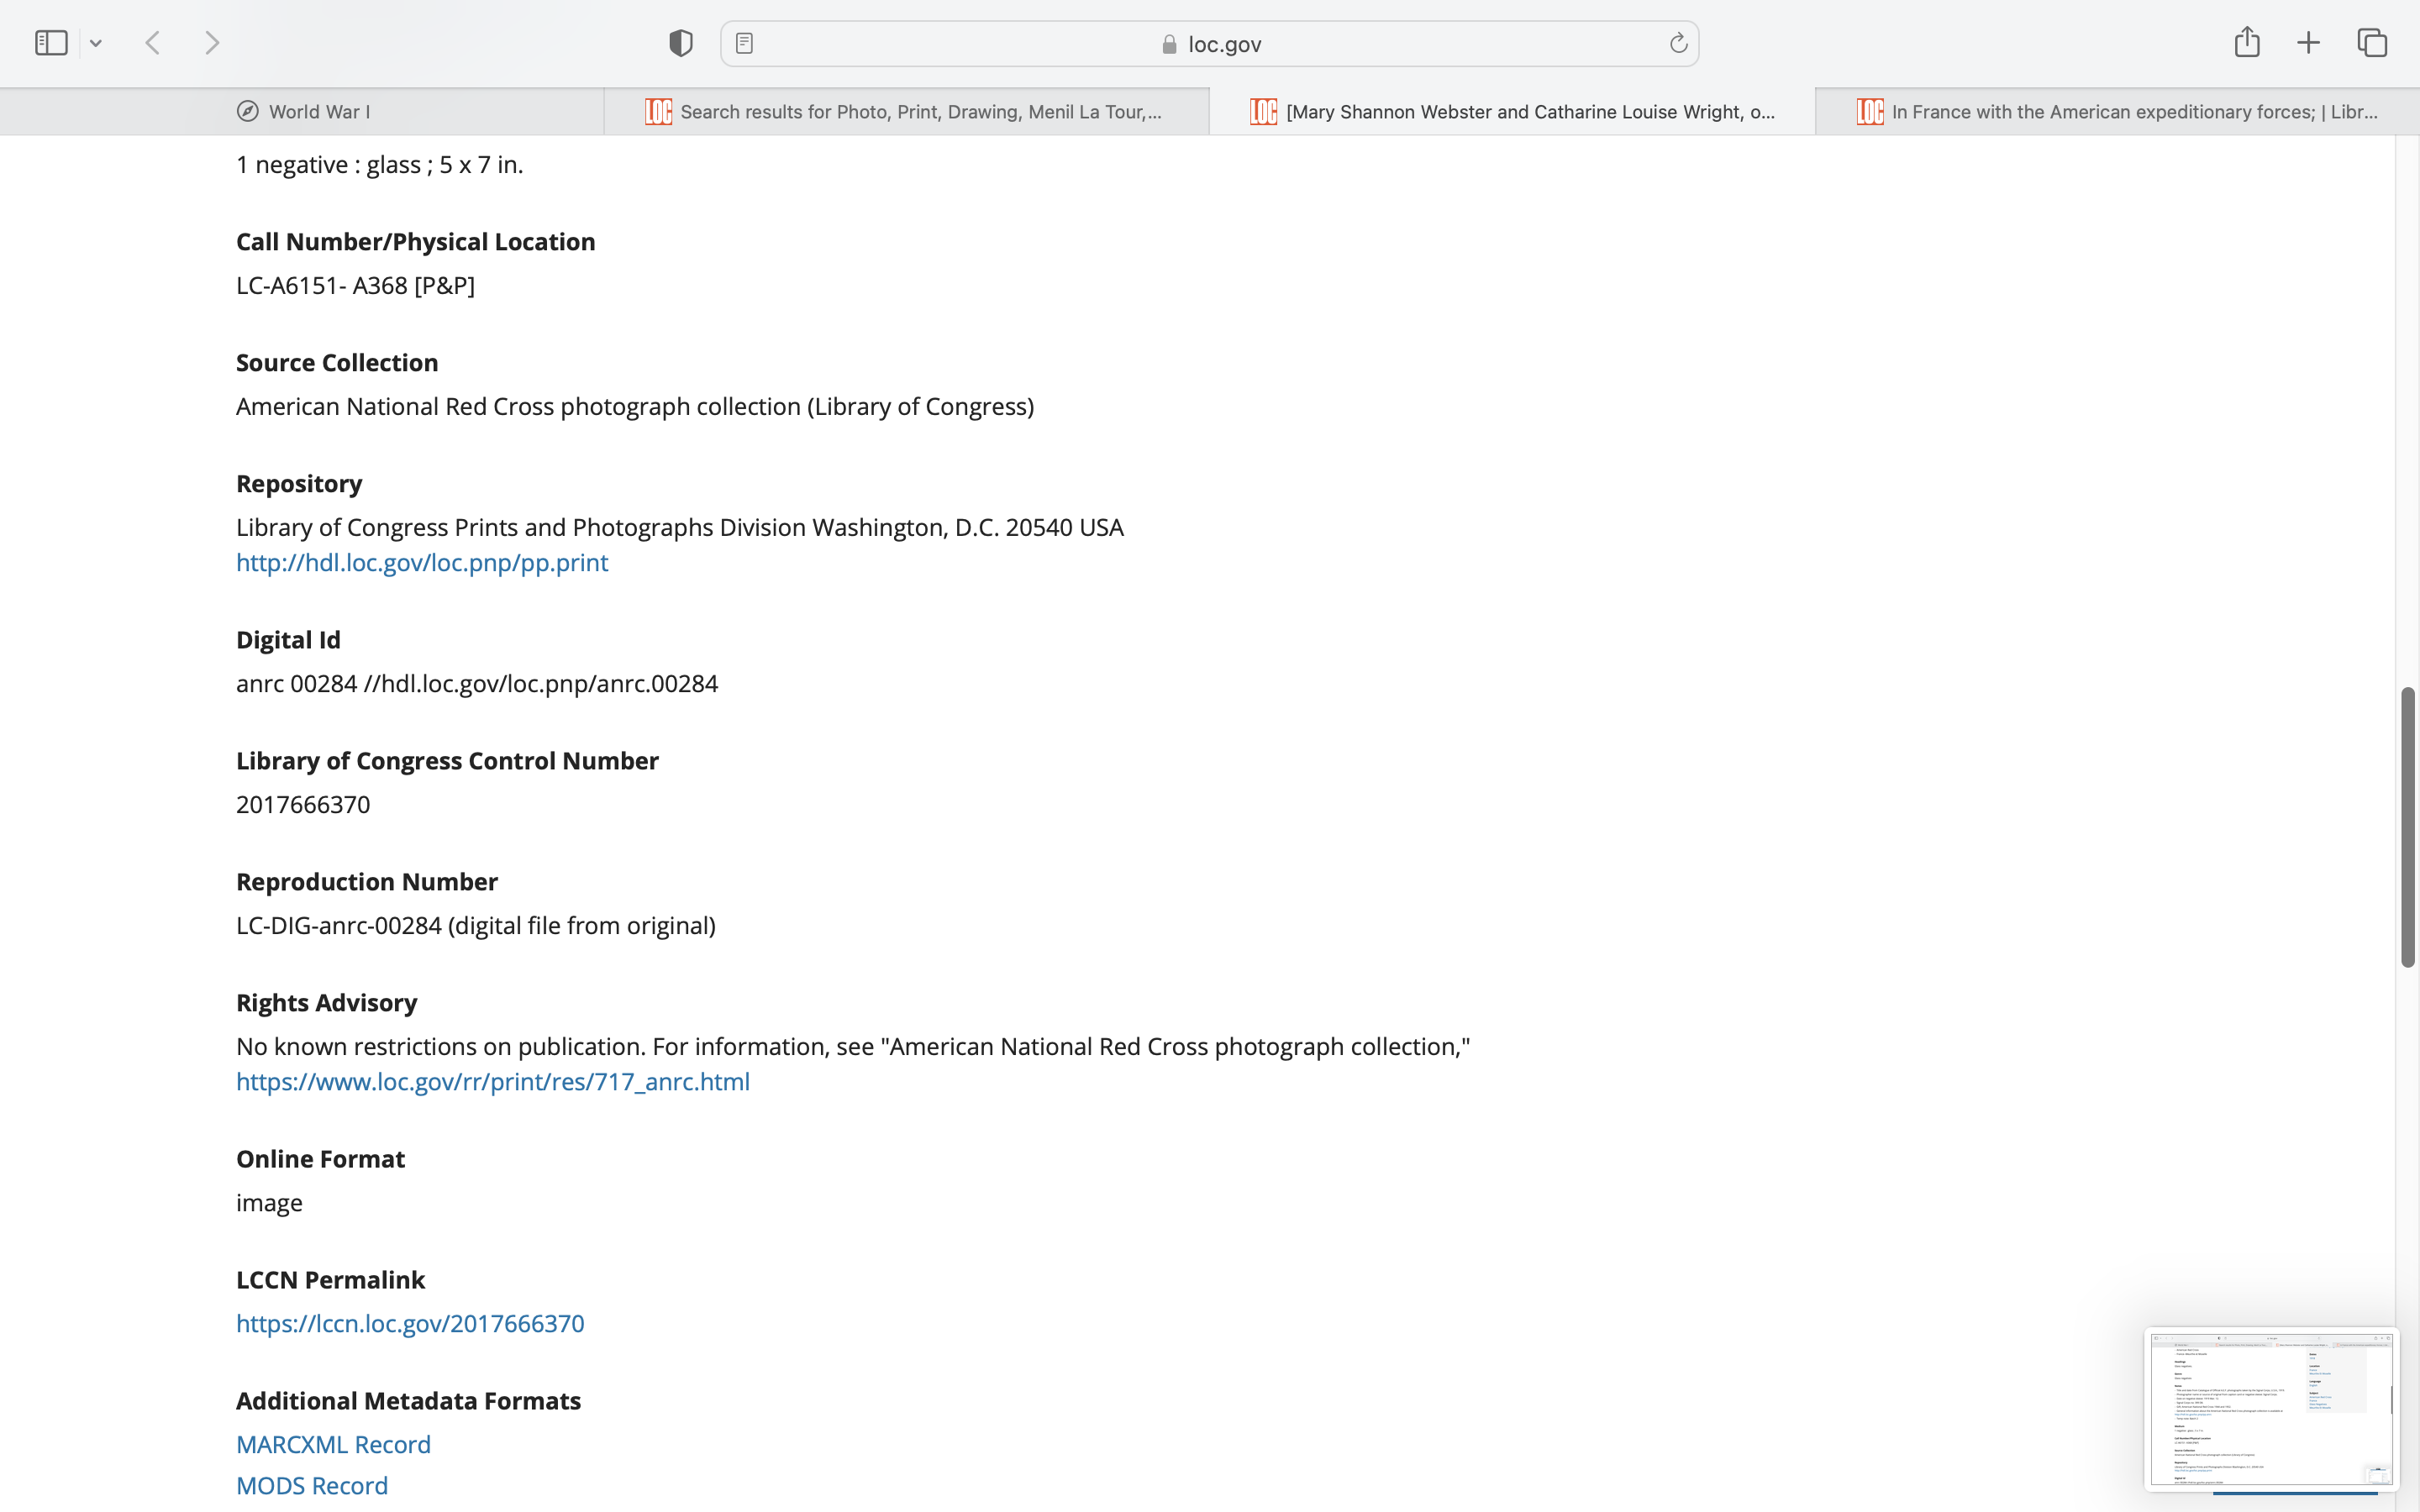This screenshot has height=1512, width=2420.
Task: Go forward with the forward arrow
Action: click(212, 43)
